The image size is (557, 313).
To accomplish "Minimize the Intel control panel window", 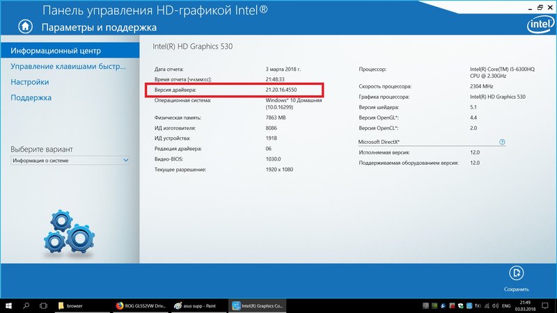I will pos(530,8).
